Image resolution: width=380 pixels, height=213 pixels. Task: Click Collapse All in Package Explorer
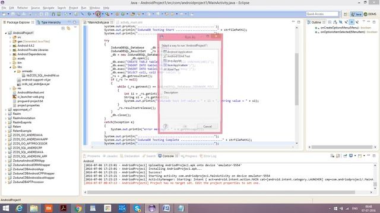[63, 28]
